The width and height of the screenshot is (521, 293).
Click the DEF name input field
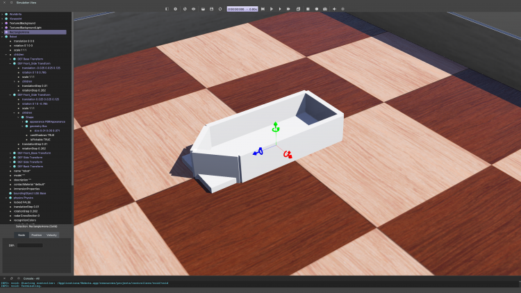(x=30, y=245)
